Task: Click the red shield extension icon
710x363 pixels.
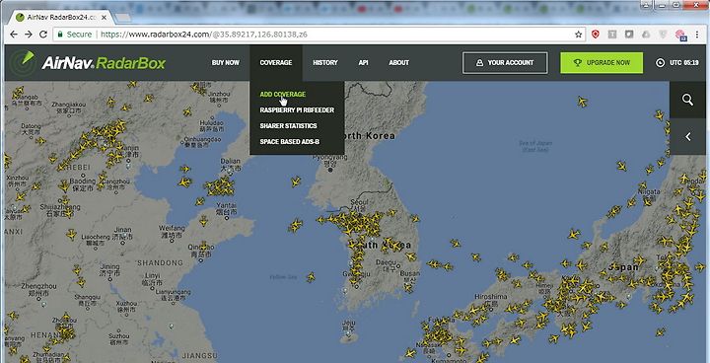Action: pos(596,34)
